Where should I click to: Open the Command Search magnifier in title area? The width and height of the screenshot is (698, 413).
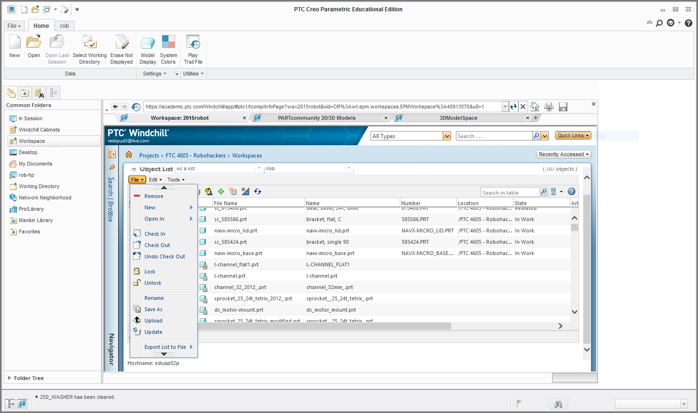(659, 23)
